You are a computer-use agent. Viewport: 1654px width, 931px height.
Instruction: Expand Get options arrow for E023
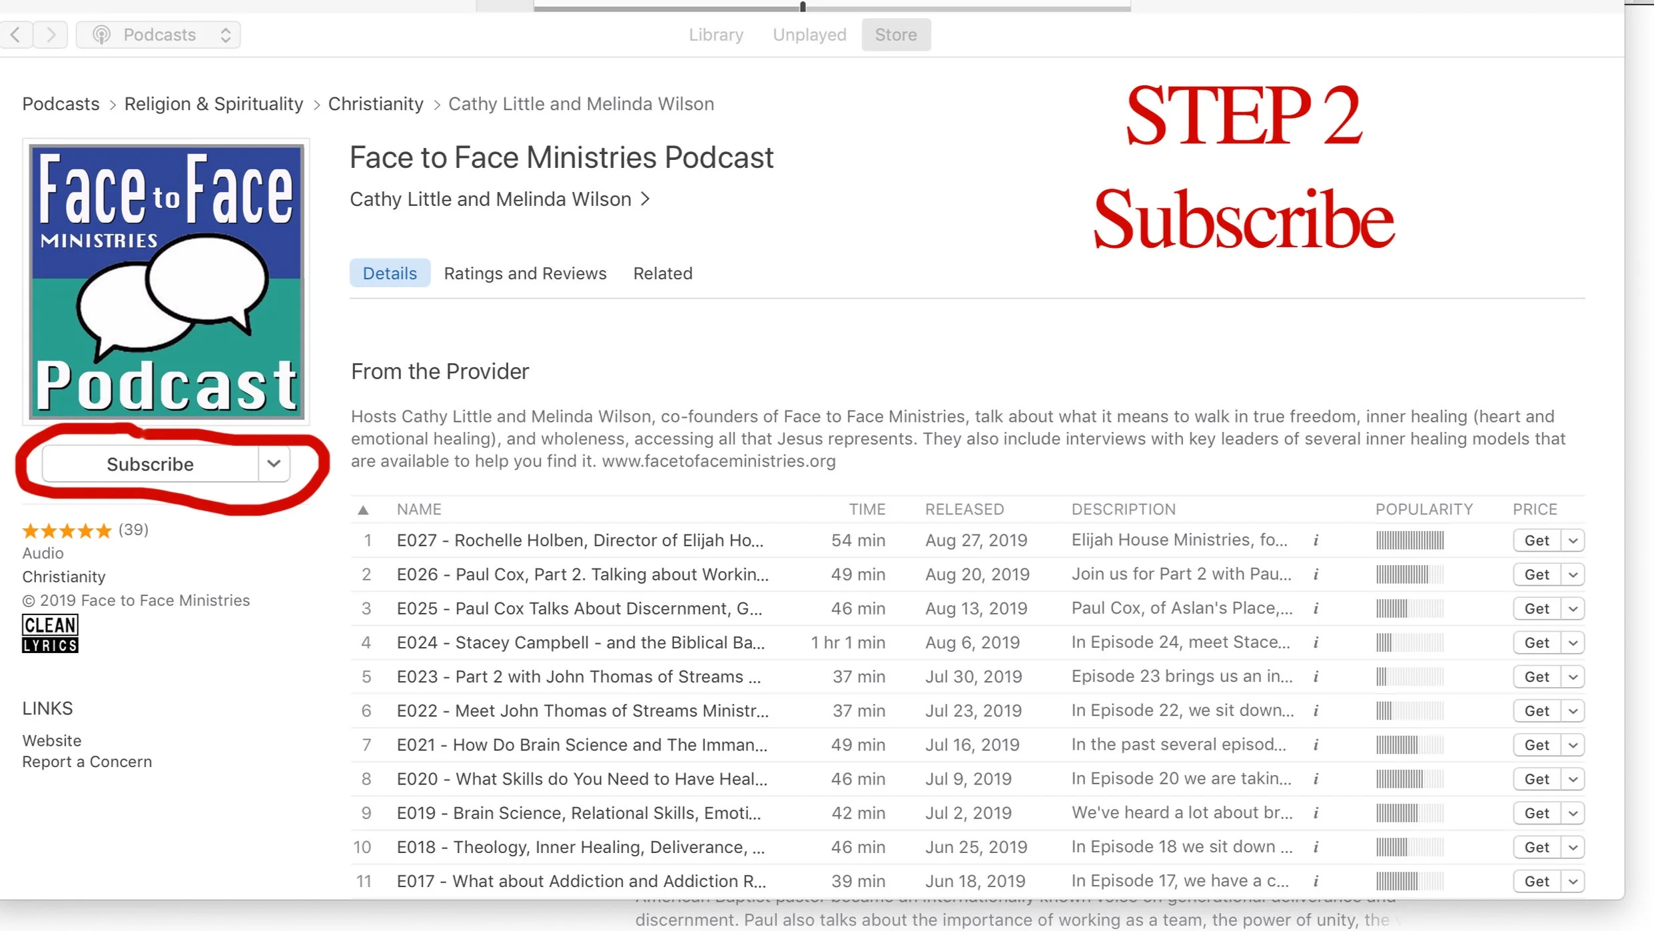(1573, 676)
